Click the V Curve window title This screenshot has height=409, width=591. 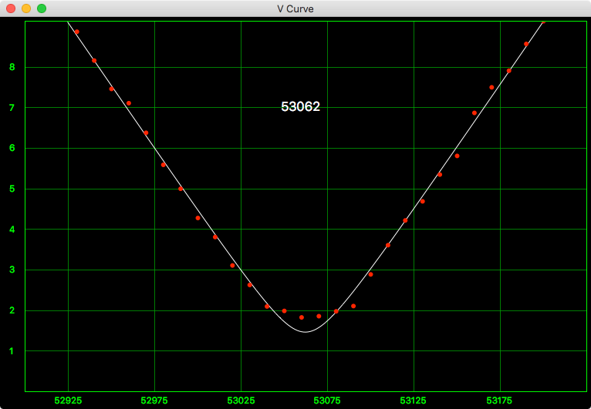[x=295, y=8]
